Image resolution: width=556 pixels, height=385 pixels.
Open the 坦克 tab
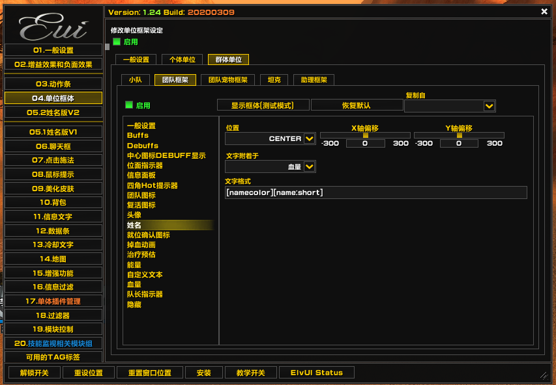pyautogui.click(x=274, y=80)
